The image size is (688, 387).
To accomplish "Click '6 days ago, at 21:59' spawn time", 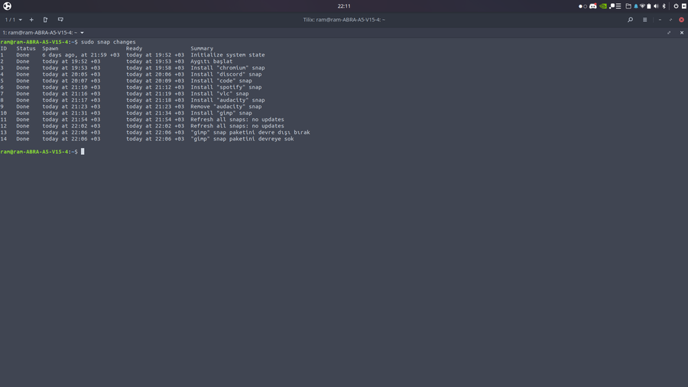I will click(75, 55).
